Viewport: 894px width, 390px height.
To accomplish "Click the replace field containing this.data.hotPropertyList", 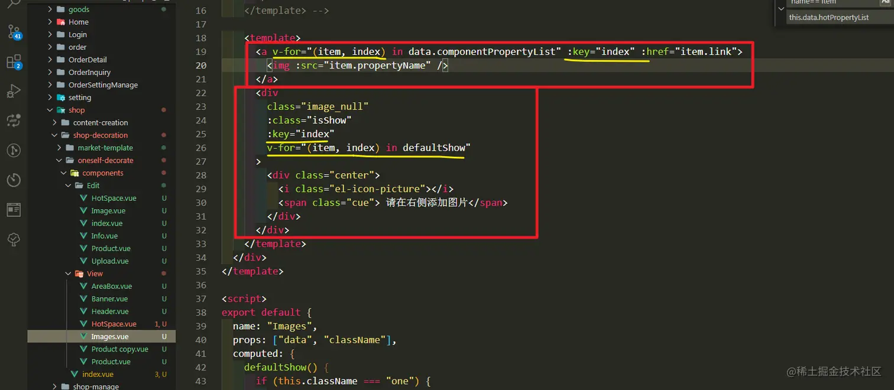I will tap(840, 18).
